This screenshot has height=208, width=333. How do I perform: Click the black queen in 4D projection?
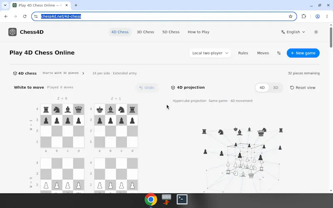tap(261, 133)
